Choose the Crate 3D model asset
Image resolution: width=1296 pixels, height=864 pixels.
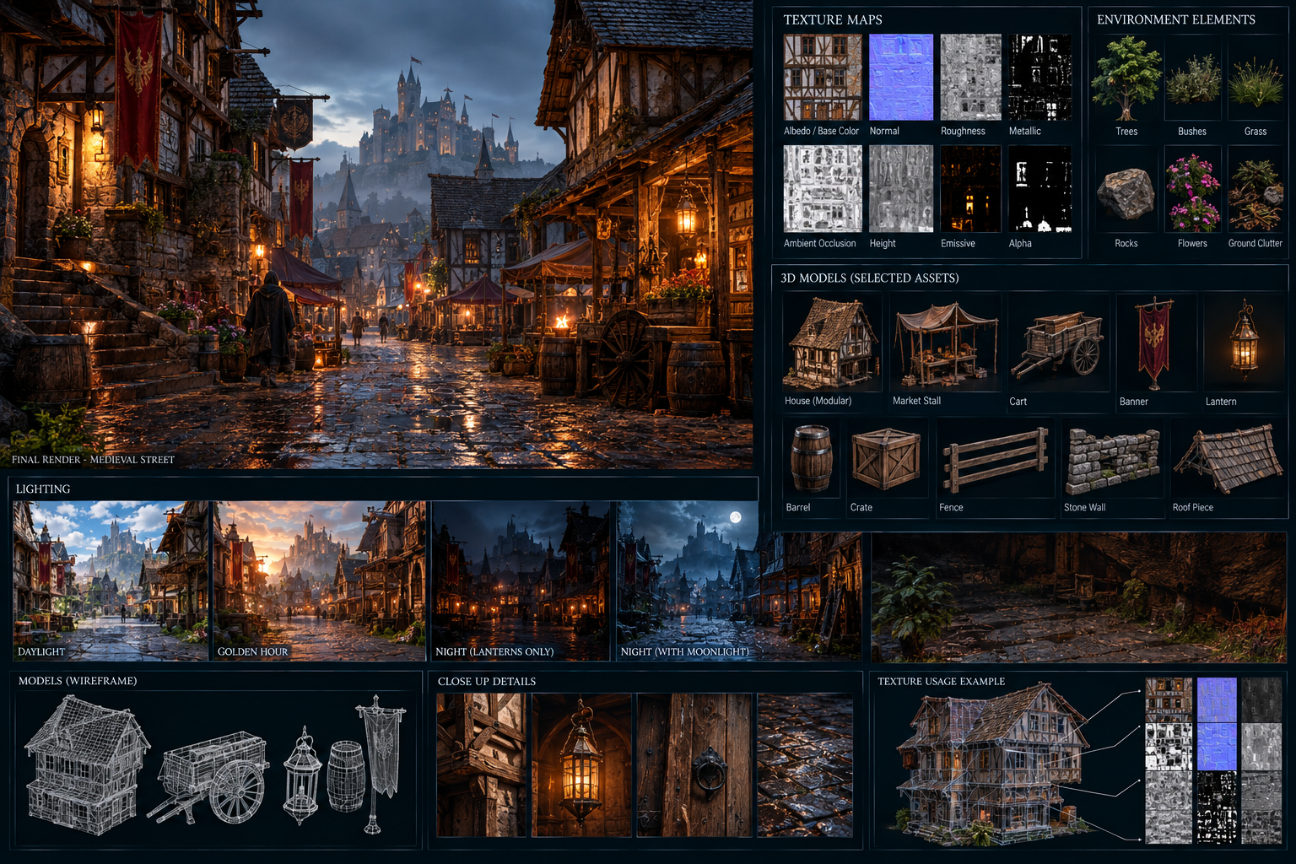[x=886, y=459]
